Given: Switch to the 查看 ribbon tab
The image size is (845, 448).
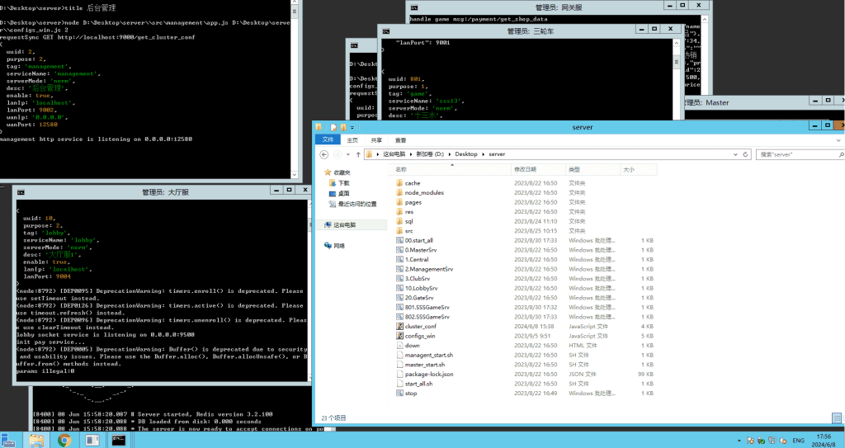Looking at the screenshot, I should tap(400, 140).
